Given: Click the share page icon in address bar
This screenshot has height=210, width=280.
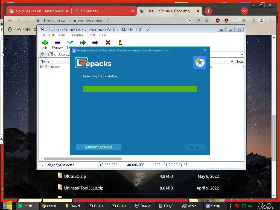Looking at the screenshot, I should 198,21.
